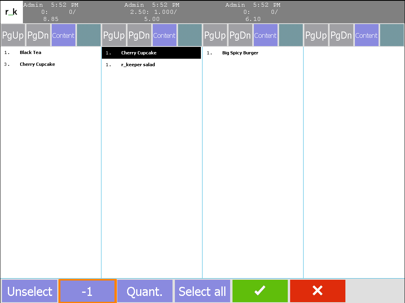The width and height of the screenshot is (405, 303).
Task: Select the Black Tea item
Action: pos(51,53)
